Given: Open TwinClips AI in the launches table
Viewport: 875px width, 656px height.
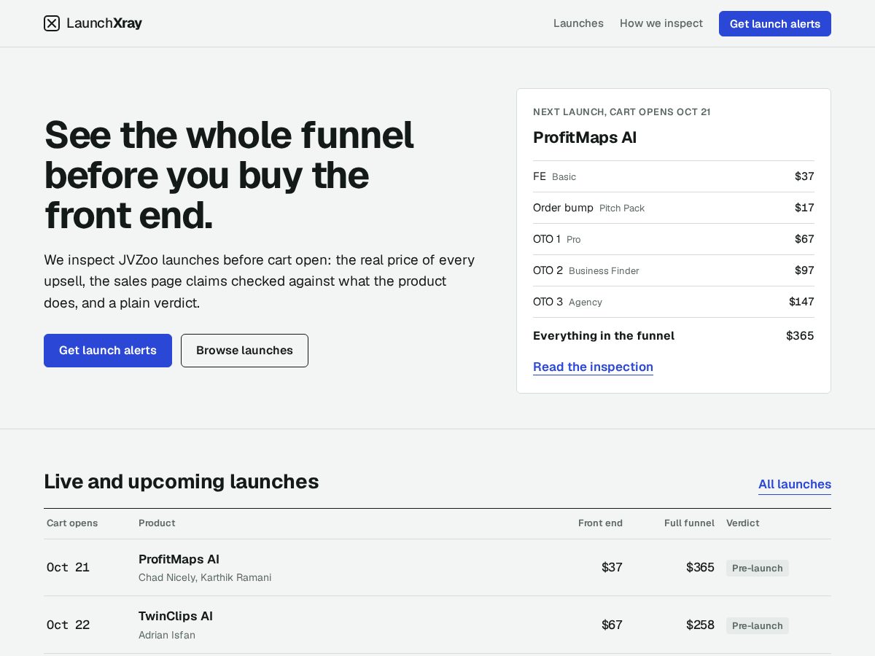Looking at the screenshot, I should [x=176, y=616].
